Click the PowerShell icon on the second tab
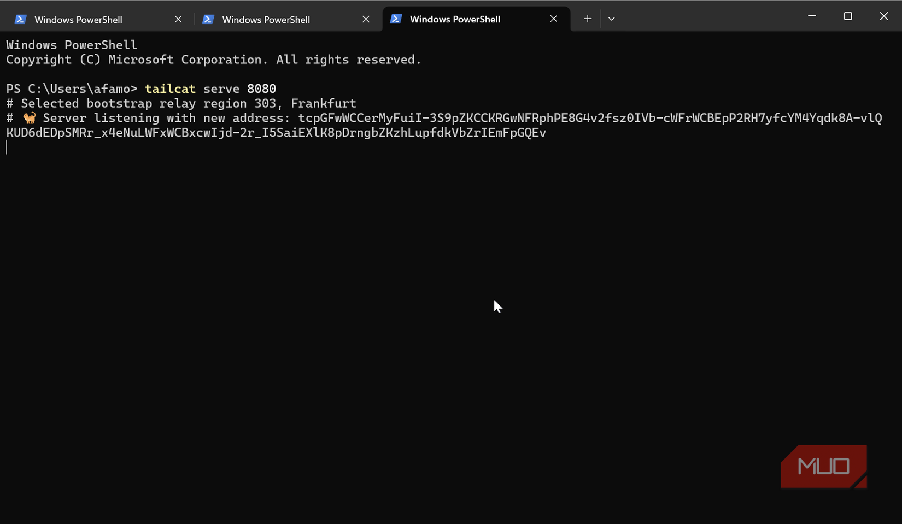902x524 pixels. coord(208,19)
